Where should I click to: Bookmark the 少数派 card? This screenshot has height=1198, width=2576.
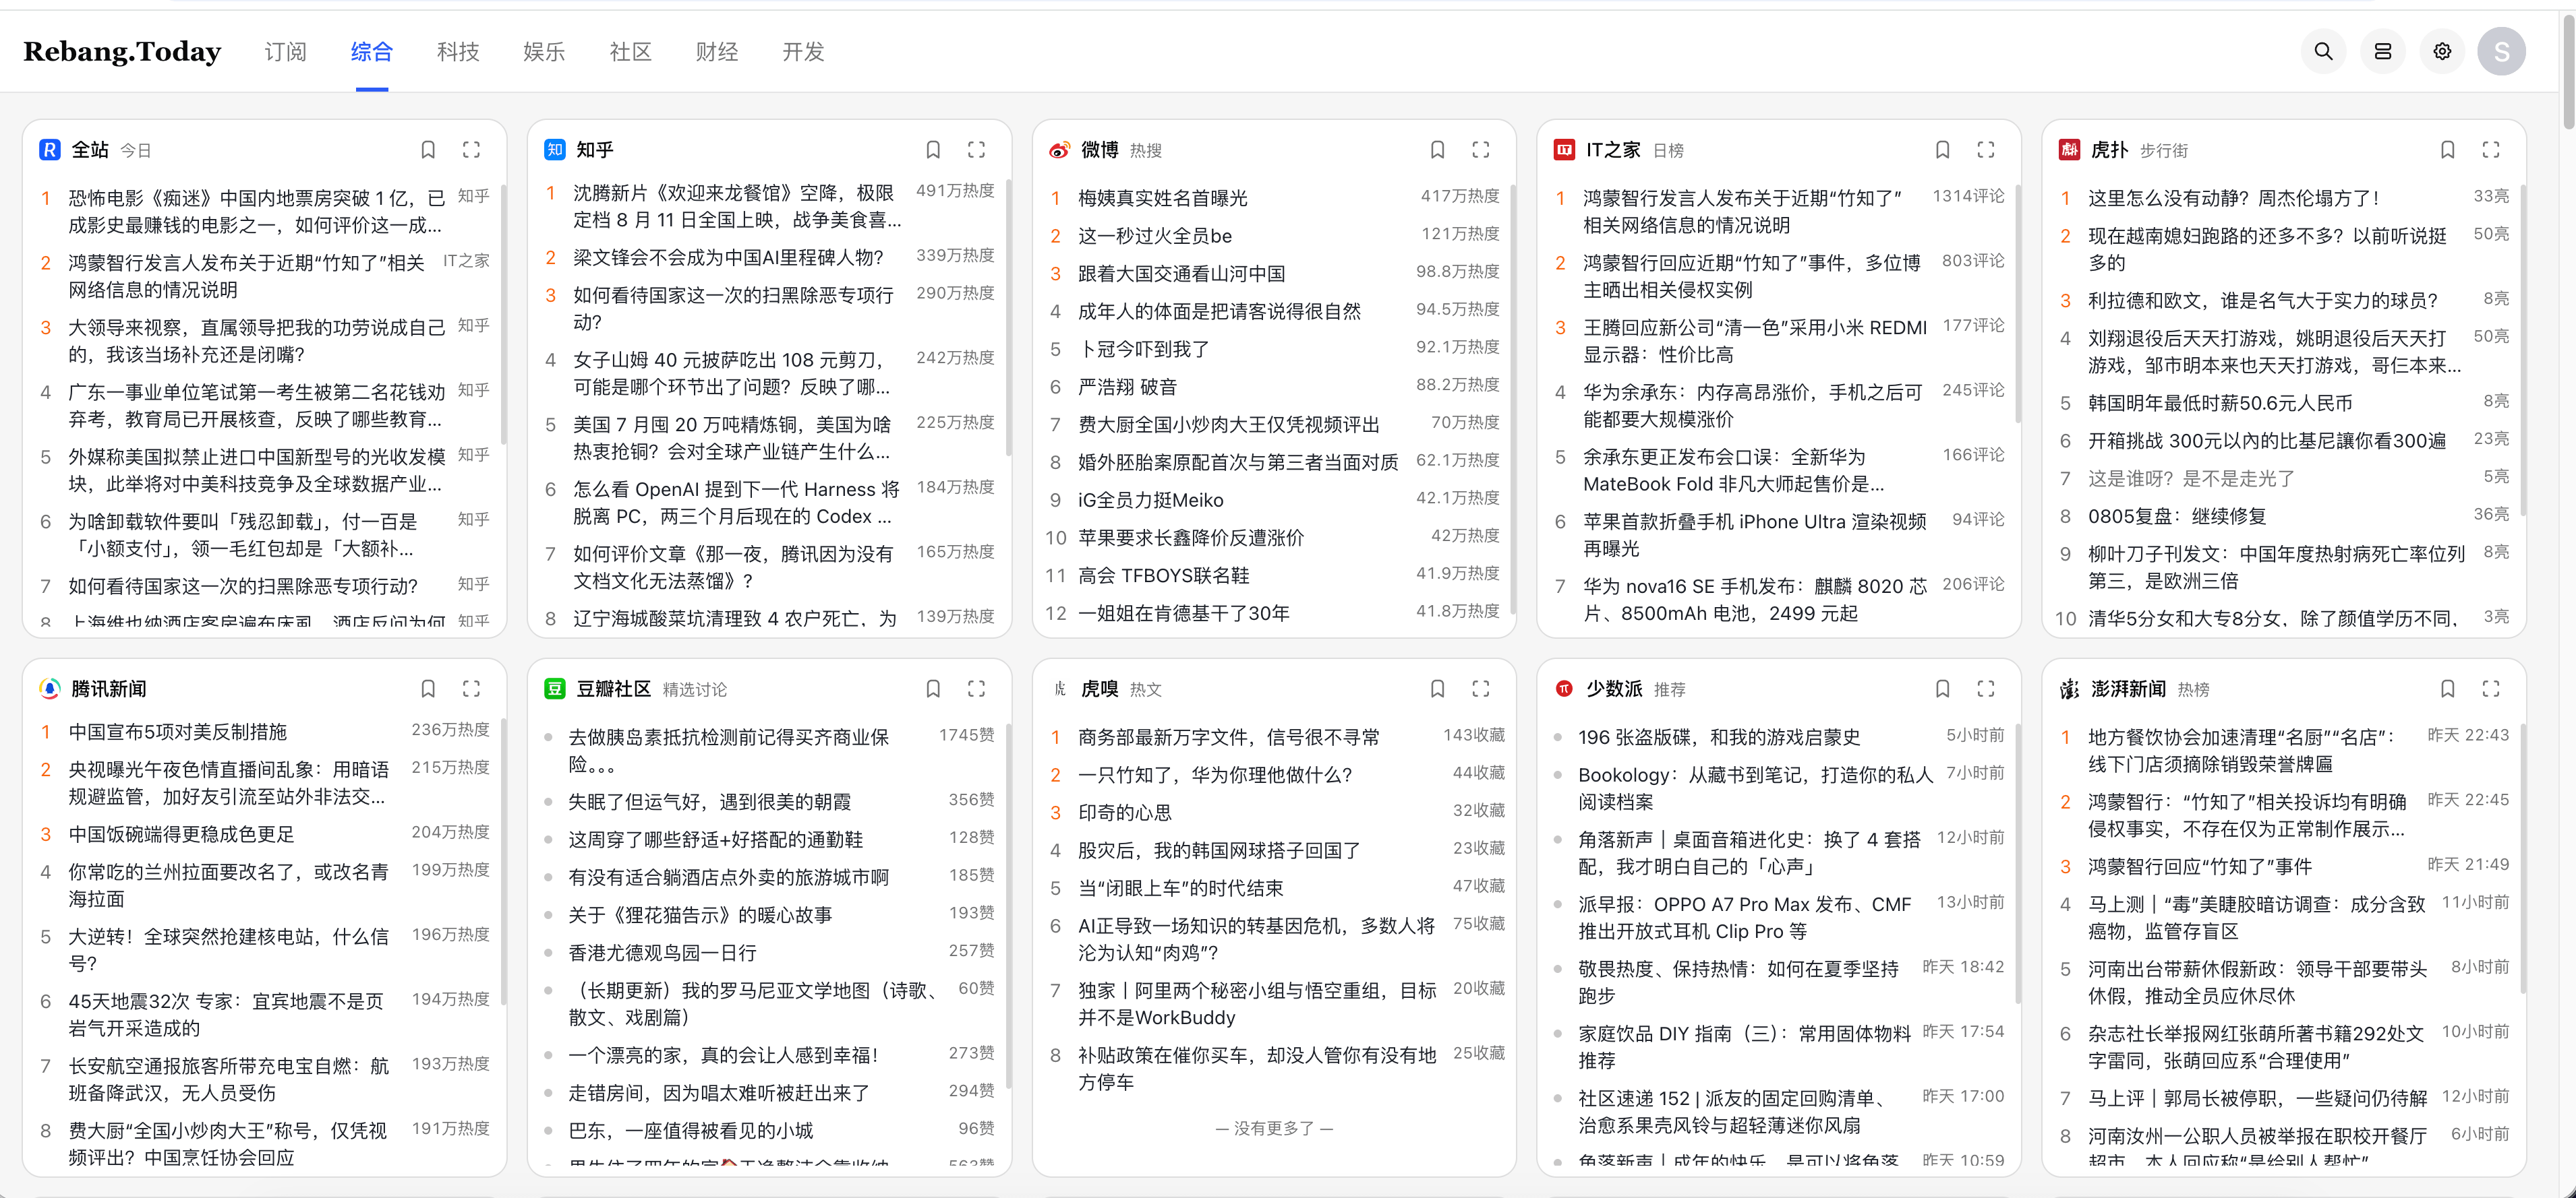click(1942, 689)
